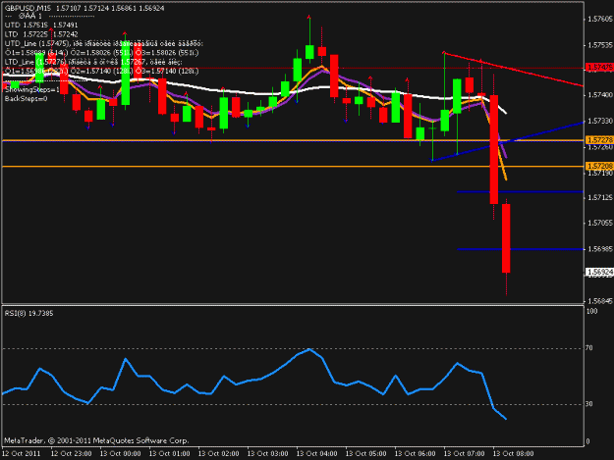
Task: Select the red 1.57475 price tag
Action: click(599, 68)
